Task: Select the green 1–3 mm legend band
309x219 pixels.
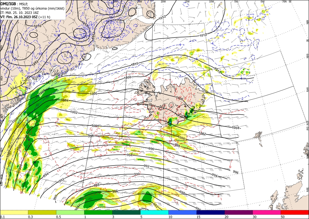Action: pyautogui.click(x=98, y=212)
